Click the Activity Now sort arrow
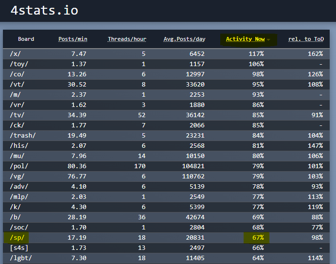Image resolution: width=336 pixels, height=264 pixels. (268, 40)
